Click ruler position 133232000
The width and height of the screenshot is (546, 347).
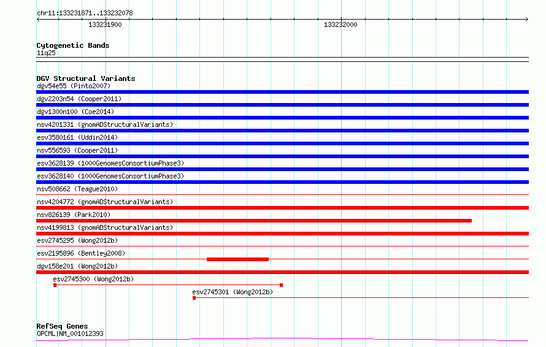coord(340,25)
